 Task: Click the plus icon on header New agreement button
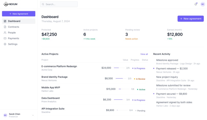[181, 19]
